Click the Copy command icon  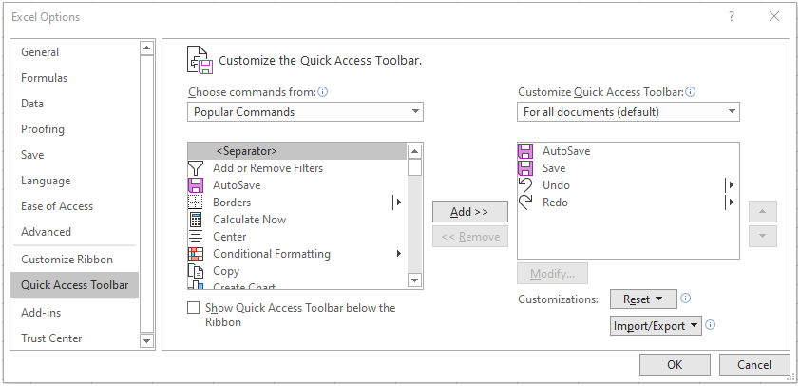point(196,271)
